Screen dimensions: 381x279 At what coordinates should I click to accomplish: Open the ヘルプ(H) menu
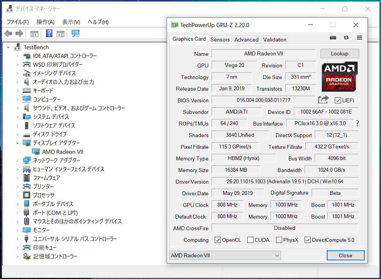98,22
